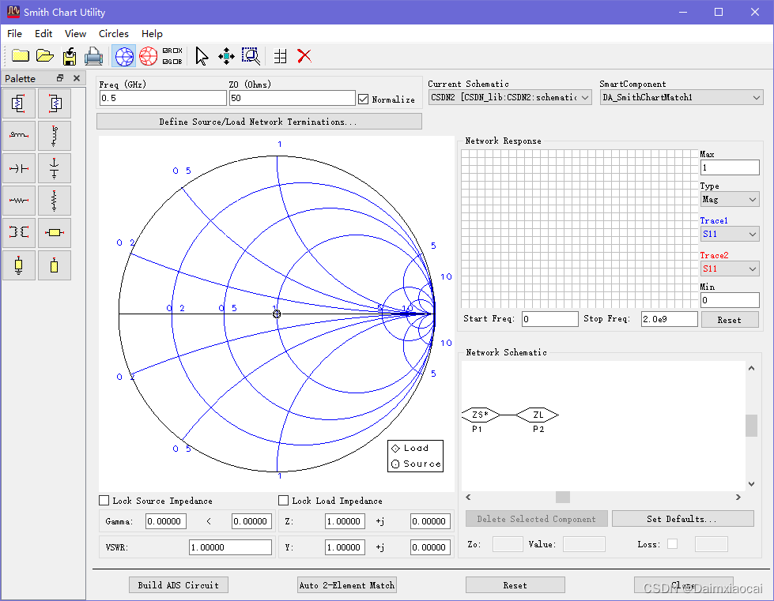The image size is (774, 601).
Task: Click the Stop Freq field
Action: [670, 319]
